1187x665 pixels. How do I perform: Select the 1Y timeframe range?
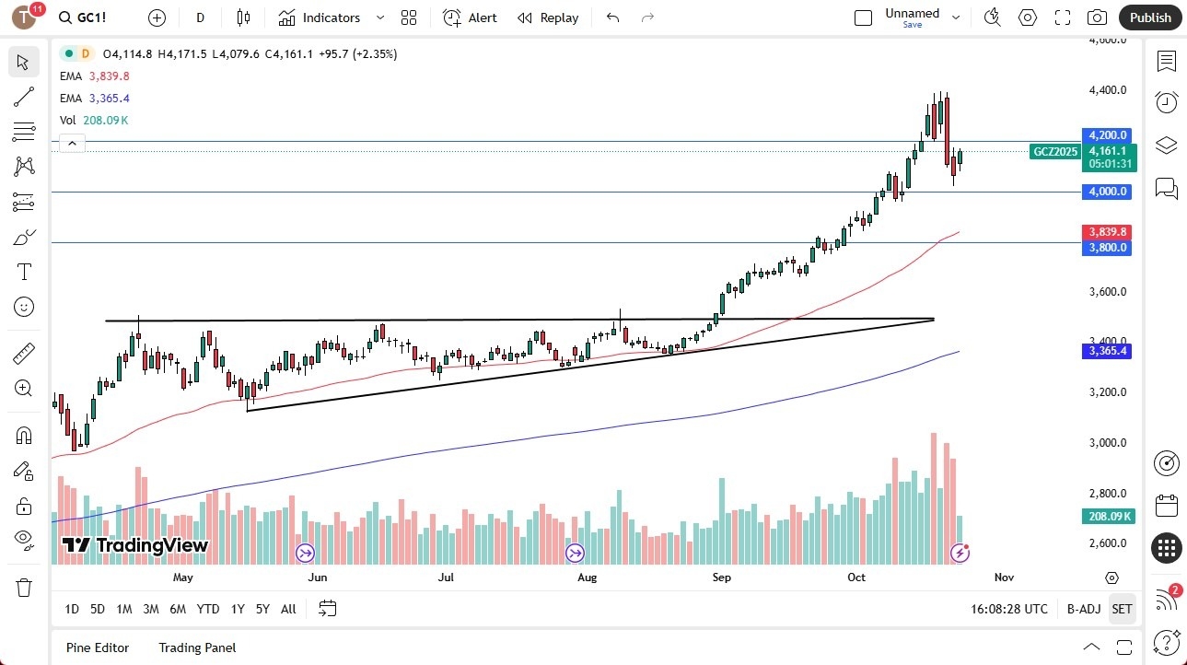click(237, 609)
